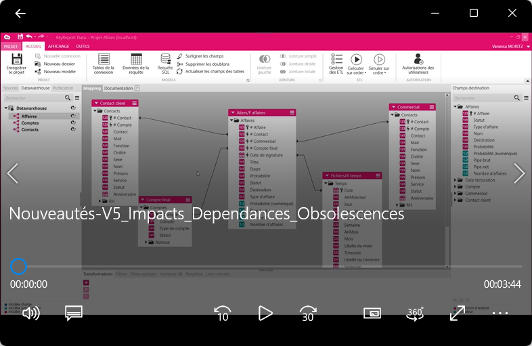Image resolution: width=532 pixels, height=346 pixels.
Task: Go back using the top-left arrow
Action: coord(20,14)
